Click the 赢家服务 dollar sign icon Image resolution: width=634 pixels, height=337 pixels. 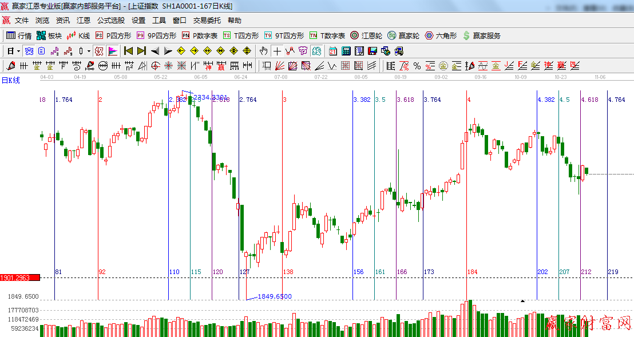click(466, 35)
